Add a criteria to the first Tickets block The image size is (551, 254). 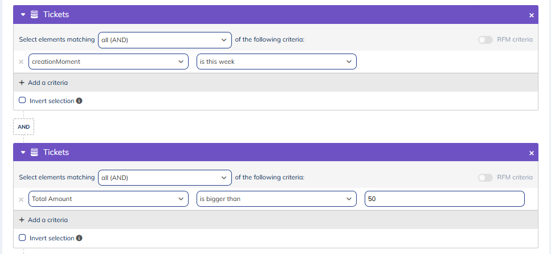(x=43, y=83)
